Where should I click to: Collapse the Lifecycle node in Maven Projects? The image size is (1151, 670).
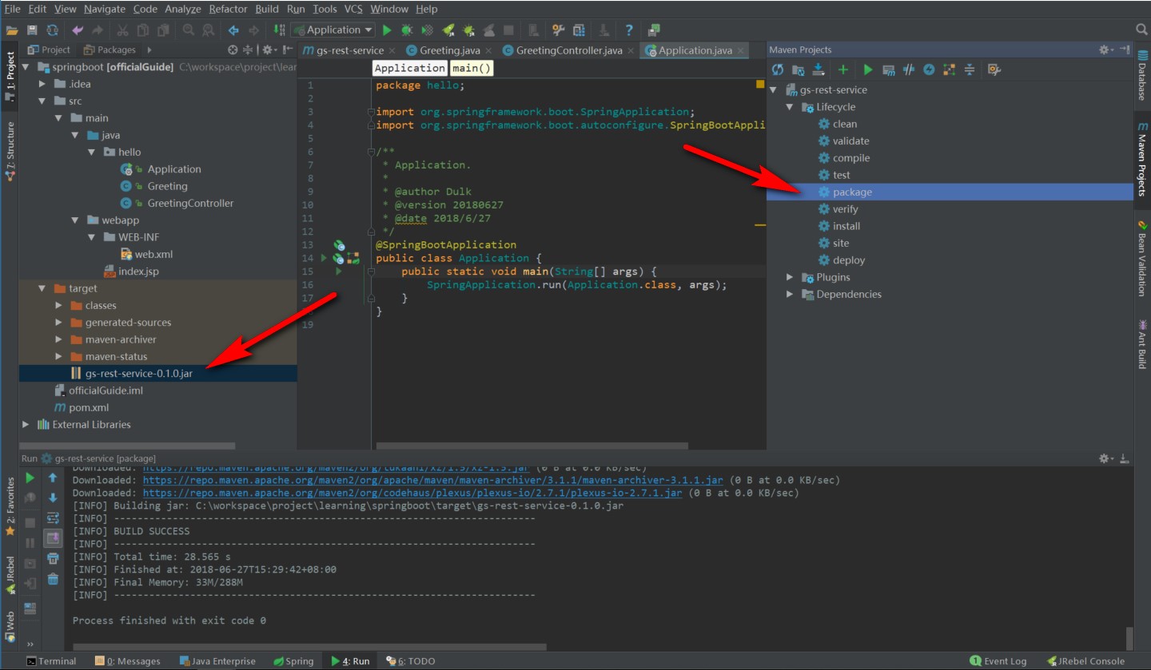tap(790, 107)
